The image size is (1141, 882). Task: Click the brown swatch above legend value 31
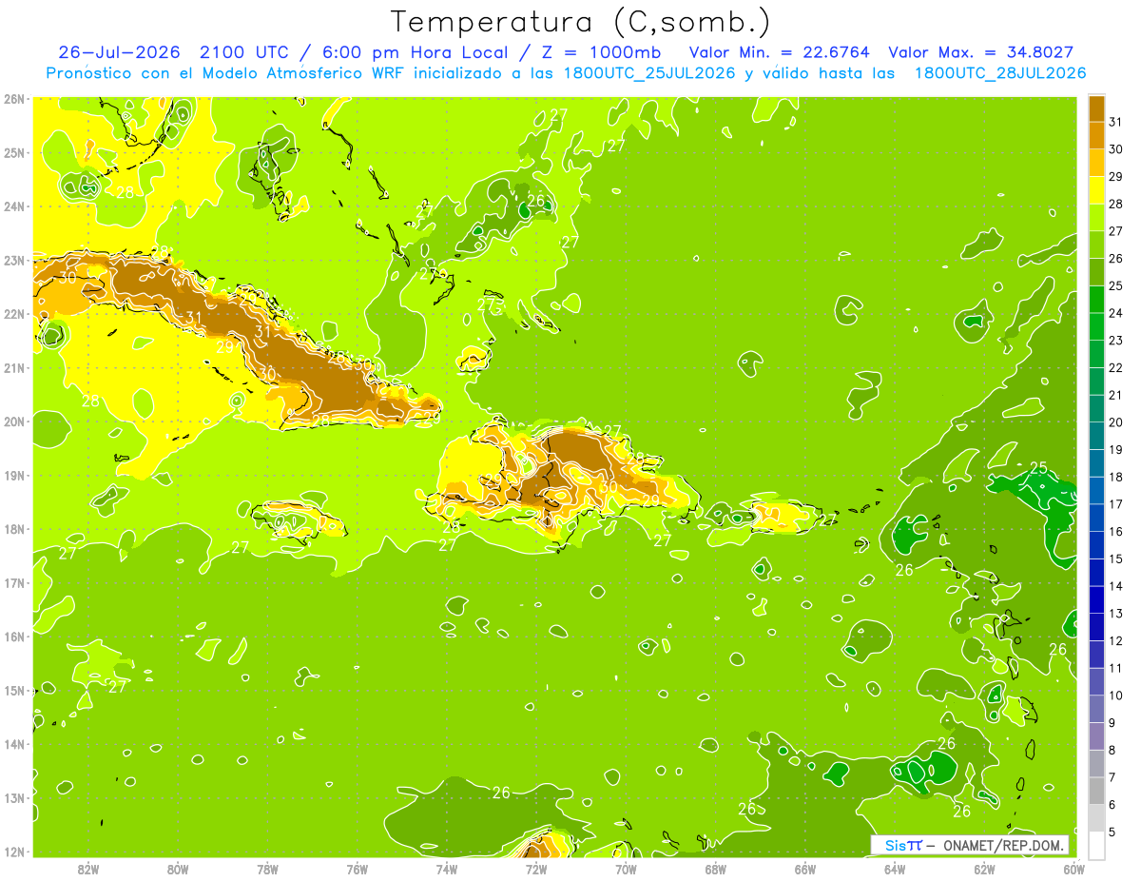tap(1096, 108)
